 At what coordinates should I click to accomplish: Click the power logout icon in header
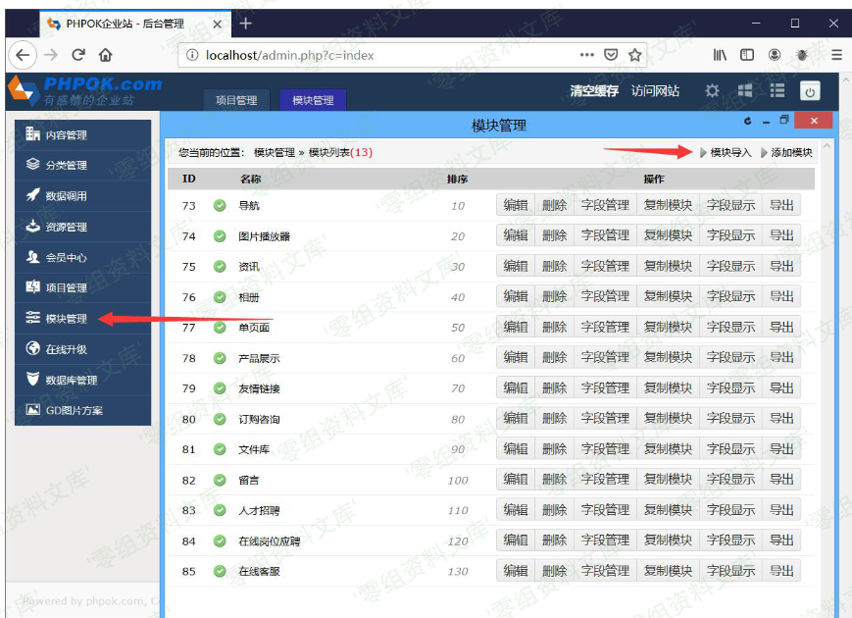click(x=810, y=91)
